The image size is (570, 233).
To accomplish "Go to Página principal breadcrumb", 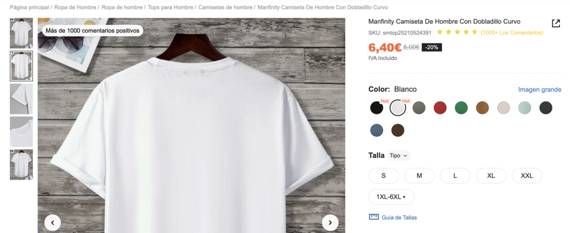I will (x=30, y=7).
